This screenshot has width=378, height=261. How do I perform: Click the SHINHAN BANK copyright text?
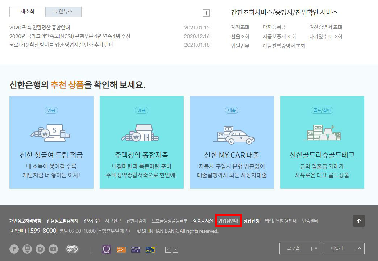tap(178, 231)
